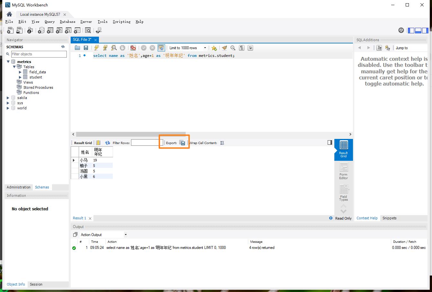Image resolution: width=432 pixels, height=292 pixels.
Task: Refresh the result grid data
Action: pyautogui.click(x=107, y=143)
